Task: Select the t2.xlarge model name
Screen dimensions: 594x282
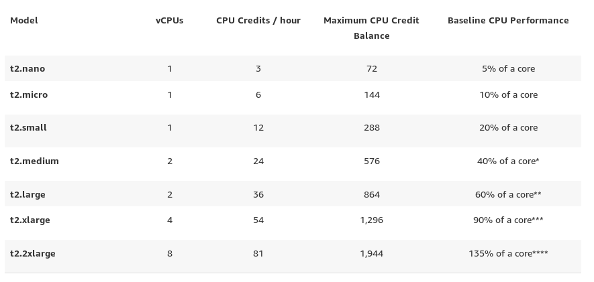Action: pos(30,220)
